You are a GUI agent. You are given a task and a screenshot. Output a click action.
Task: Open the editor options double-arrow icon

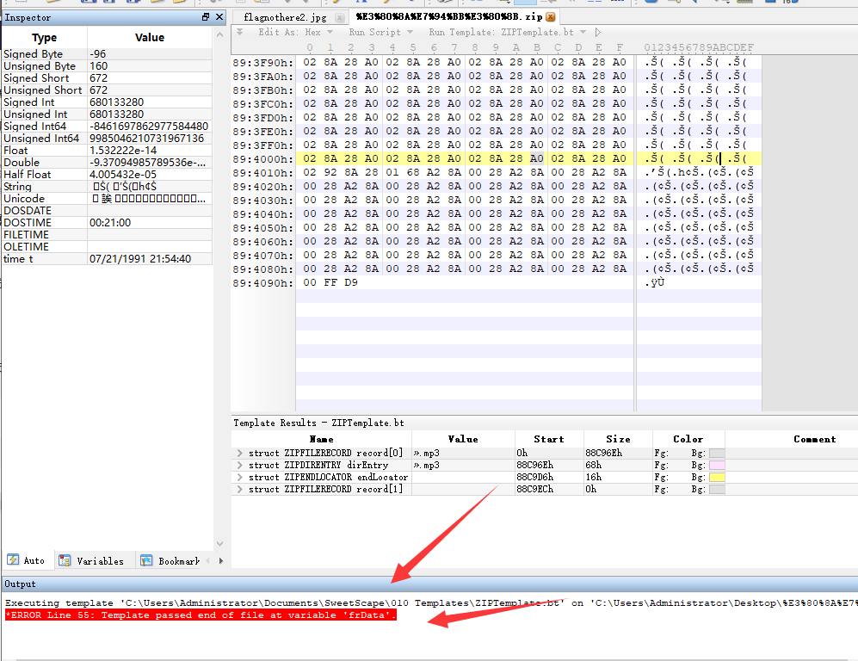(x=239, y=33)
